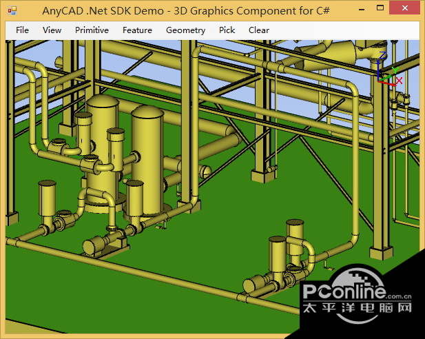Open the Geometry menu
This screenshot has width=425, height=339.
click(186, 30)
